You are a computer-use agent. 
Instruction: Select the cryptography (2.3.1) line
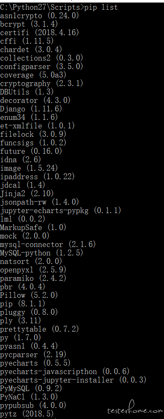(x=41, y=83)
